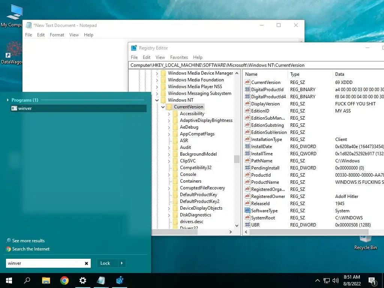
Task: Expand the Windows Media Foundation key
Action: pos(157,80)
